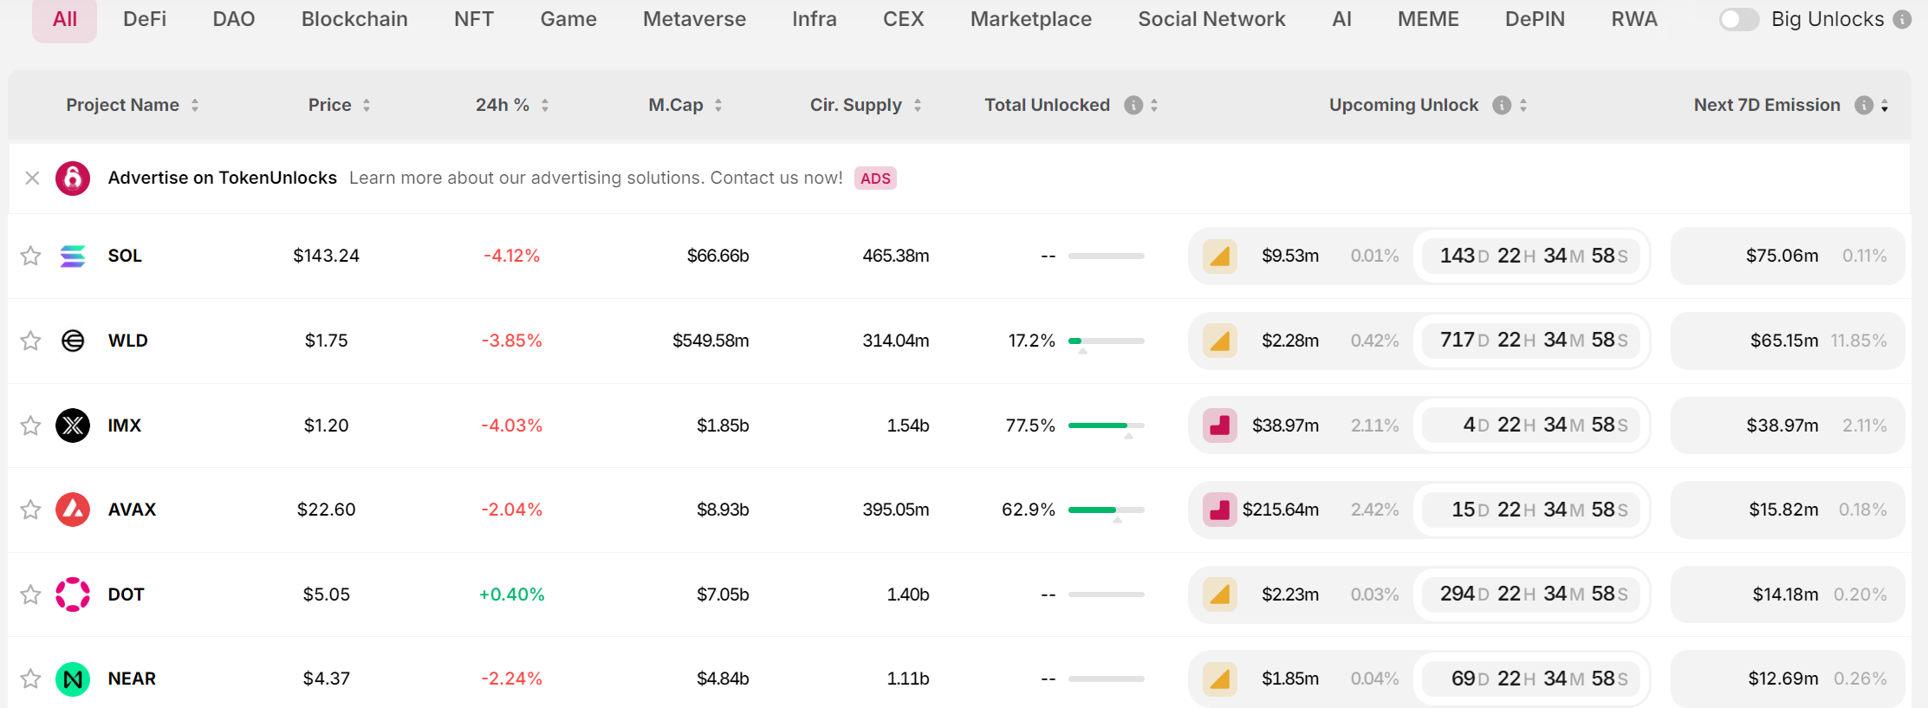Click the TokenUnlocks logo in the ad banner
Viewport: 1928px width, 708px height.
coord(73,179)
